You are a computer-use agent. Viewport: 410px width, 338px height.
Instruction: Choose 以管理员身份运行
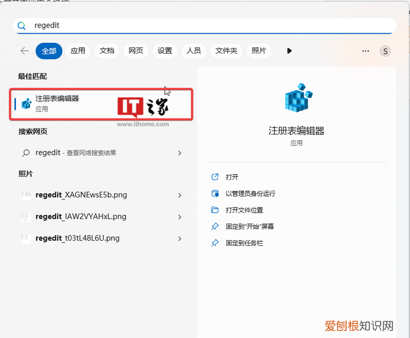pyautogui.click(x=250, y=193)
